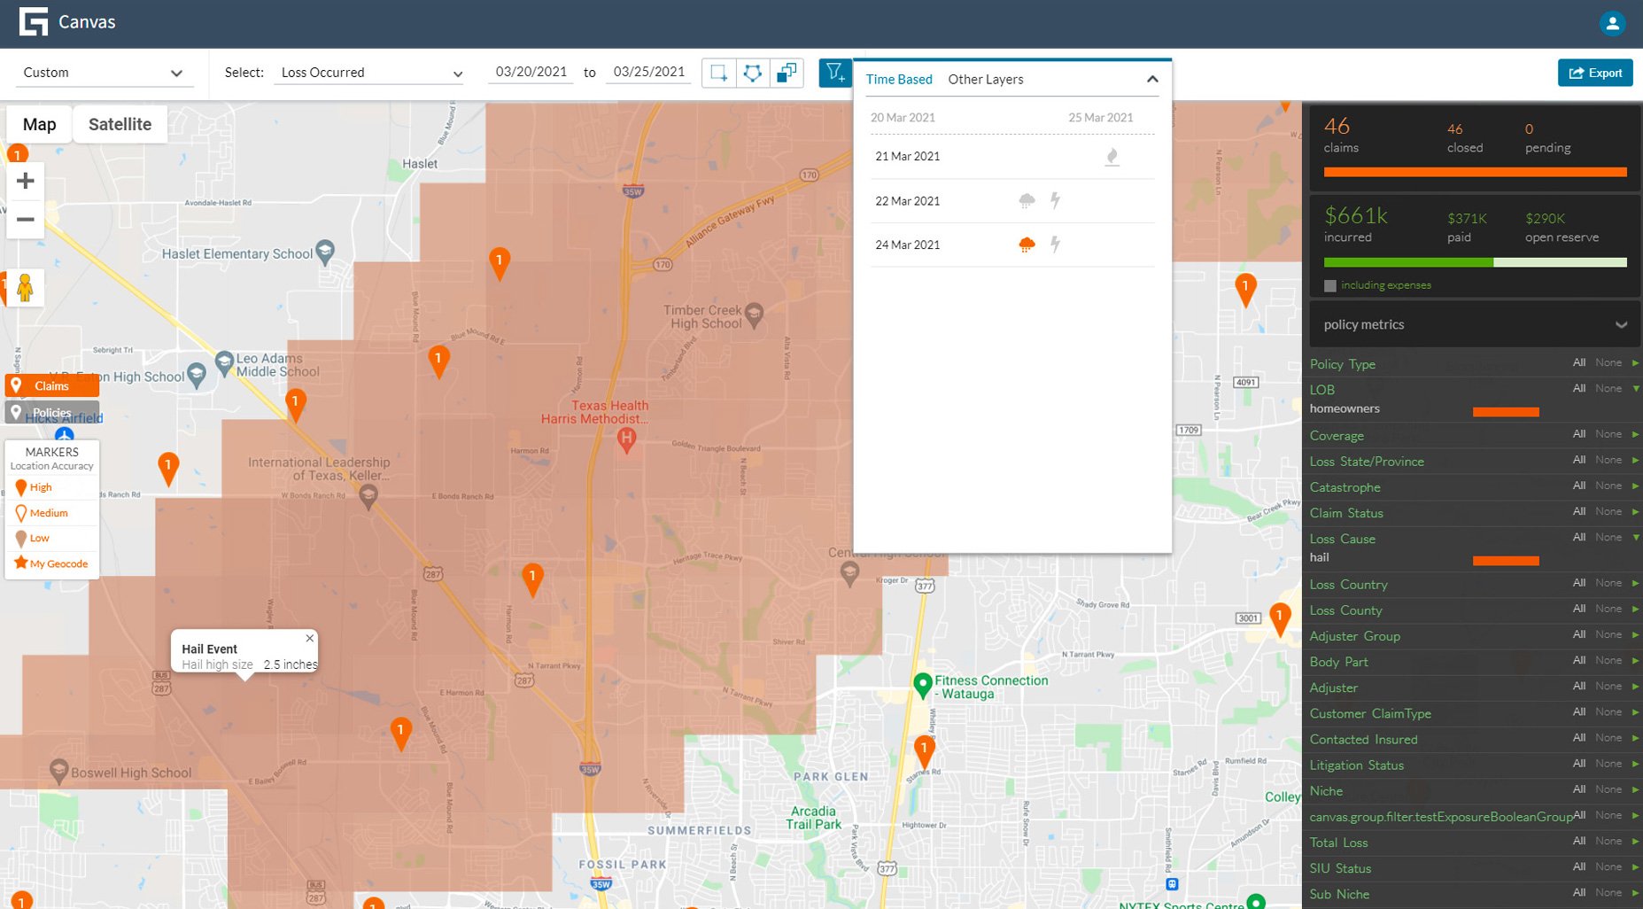Open the shapes overlay tool
This screenshot has width=1643, height=909.
click(x=787, y=73)
